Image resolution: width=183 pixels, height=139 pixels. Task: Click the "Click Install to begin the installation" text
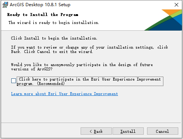click(x=54, y=38)
